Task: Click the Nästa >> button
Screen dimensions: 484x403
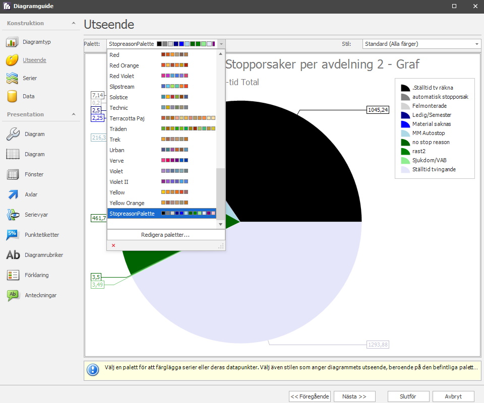Action: (354, 396)
